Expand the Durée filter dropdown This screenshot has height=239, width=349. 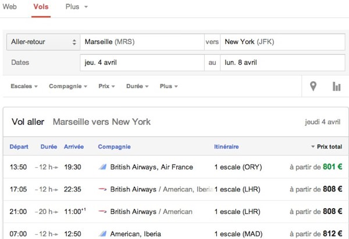point(137,86)
